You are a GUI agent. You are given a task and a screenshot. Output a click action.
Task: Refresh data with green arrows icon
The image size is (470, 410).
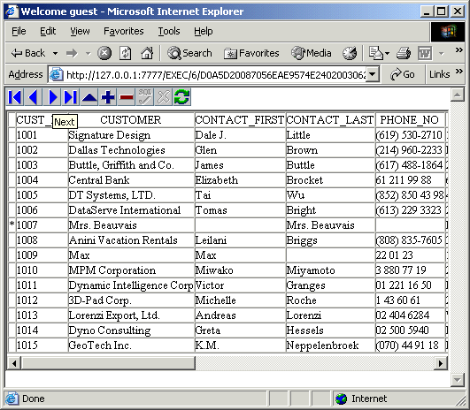pyautogui.click(x=182, y=97)
